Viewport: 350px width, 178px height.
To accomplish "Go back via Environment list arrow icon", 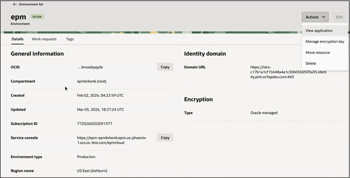I will click(15, 4).
